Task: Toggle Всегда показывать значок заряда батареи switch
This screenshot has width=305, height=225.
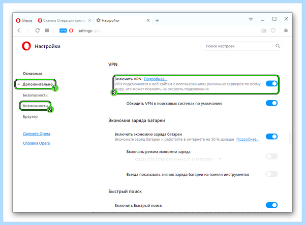Action: click(x=271, y=174)
